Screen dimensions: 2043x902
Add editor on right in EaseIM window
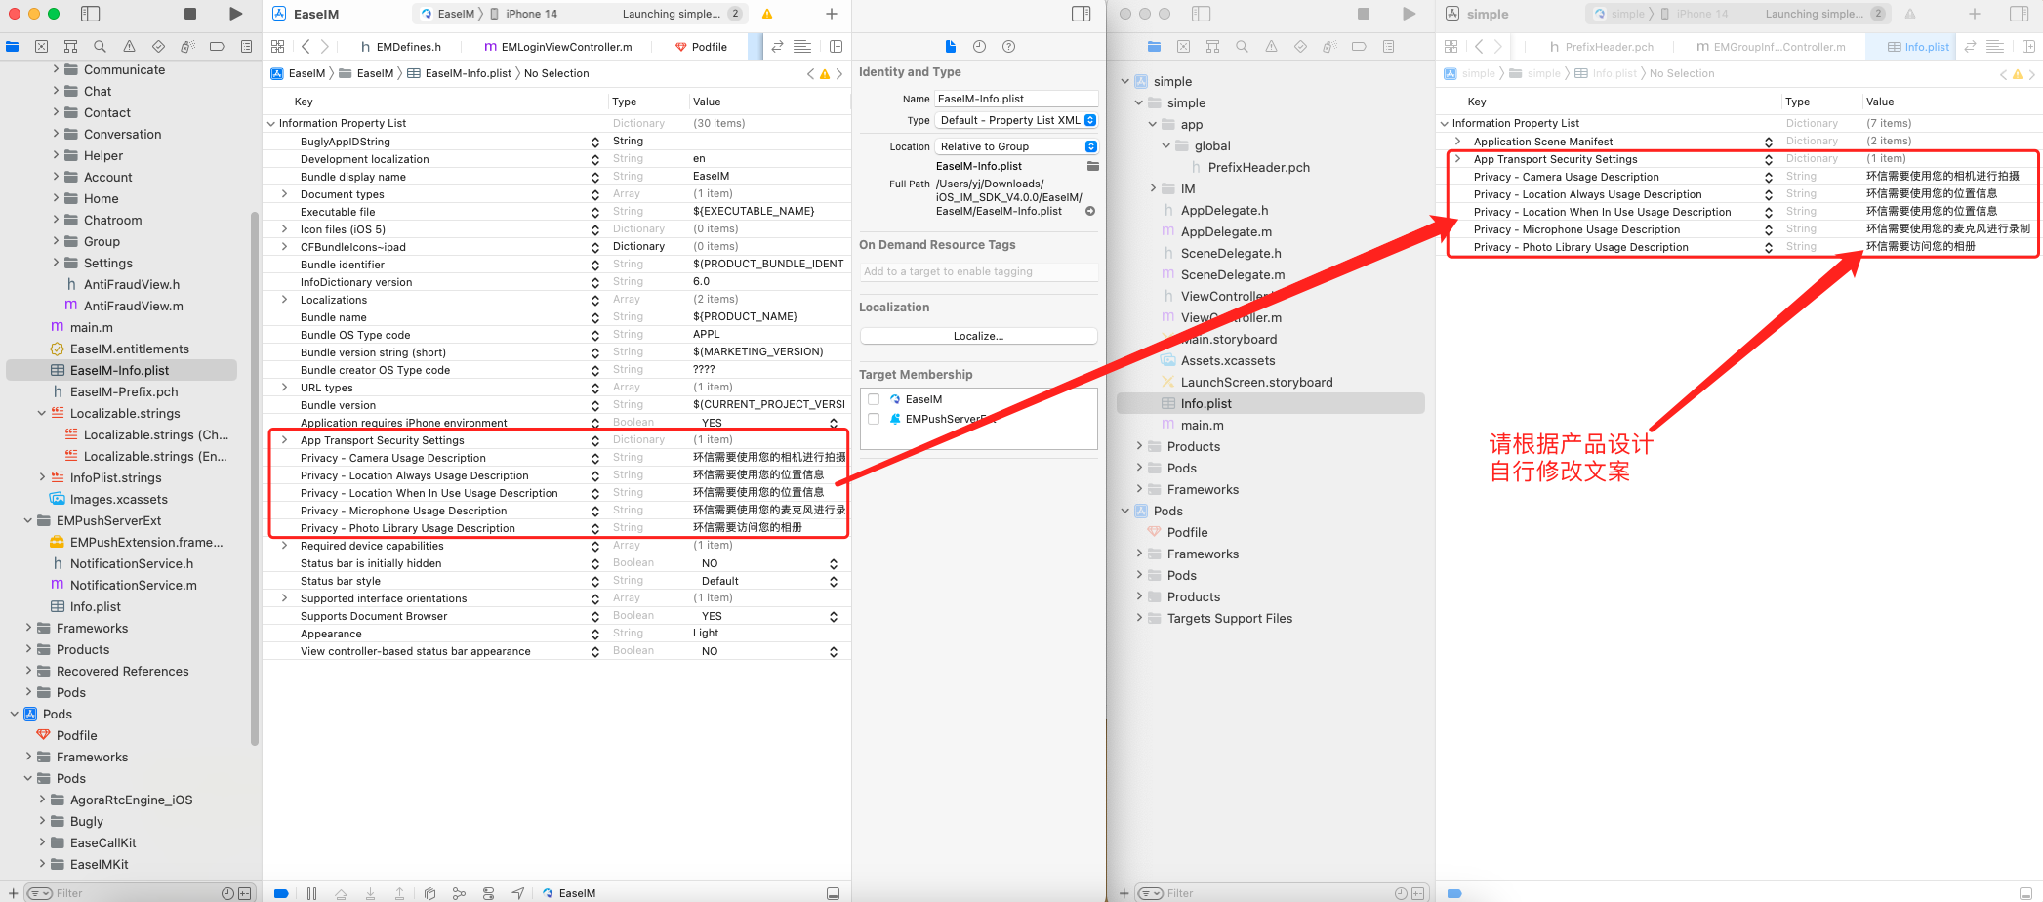pyautogui.click(x=836, y=46)
